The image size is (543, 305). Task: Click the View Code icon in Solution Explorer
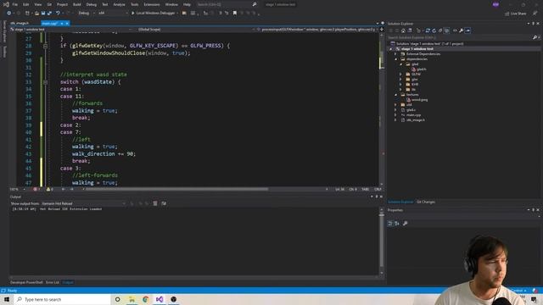click(x=455, y=30)
